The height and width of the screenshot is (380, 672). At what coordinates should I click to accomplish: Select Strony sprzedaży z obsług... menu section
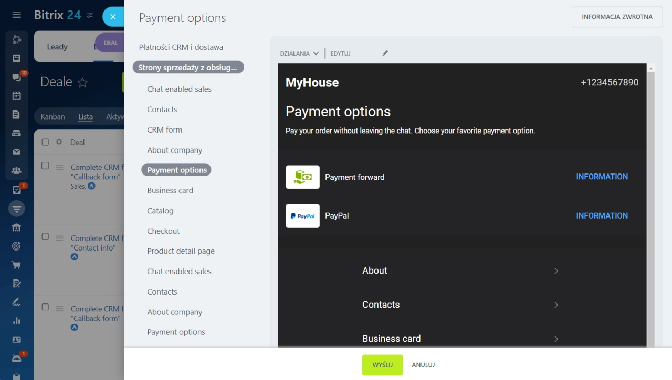point(188,67)
